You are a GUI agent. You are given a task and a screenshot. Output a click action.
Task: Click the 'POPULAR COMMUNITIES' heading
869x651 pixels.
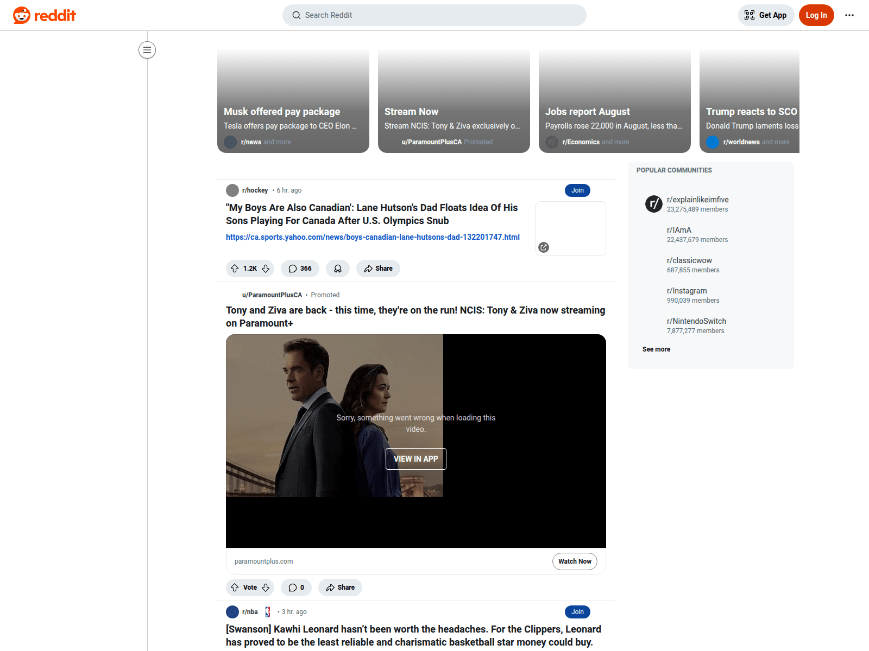674,170
